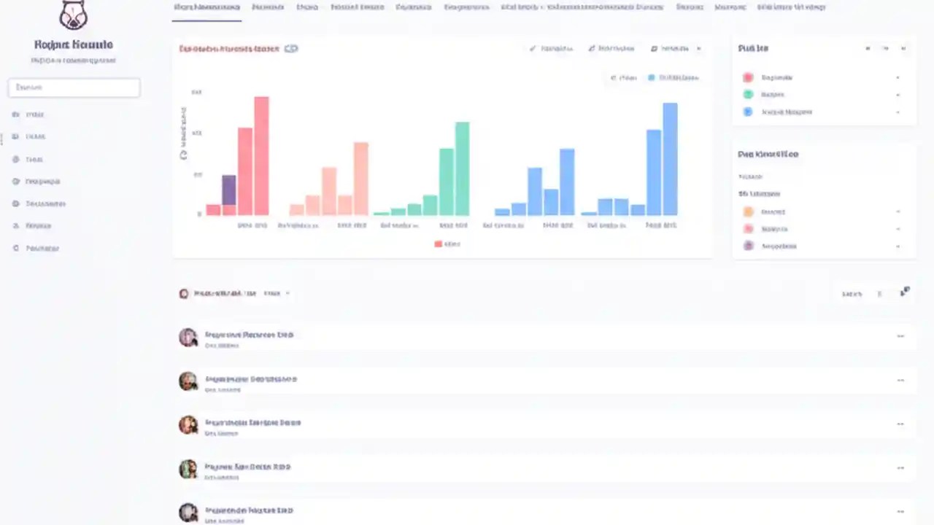The image size is (934, 525).
Task: Expand the chevron on the first right-panel row
Action: click(898, 77)
